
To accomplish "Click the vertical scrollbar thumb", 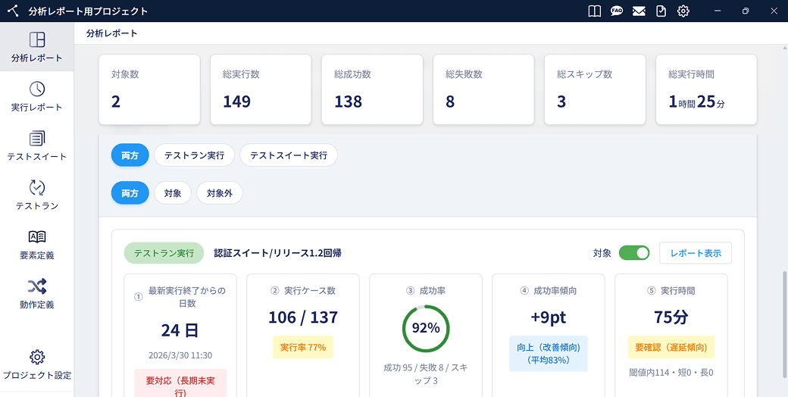I will [x=784, y=324].
